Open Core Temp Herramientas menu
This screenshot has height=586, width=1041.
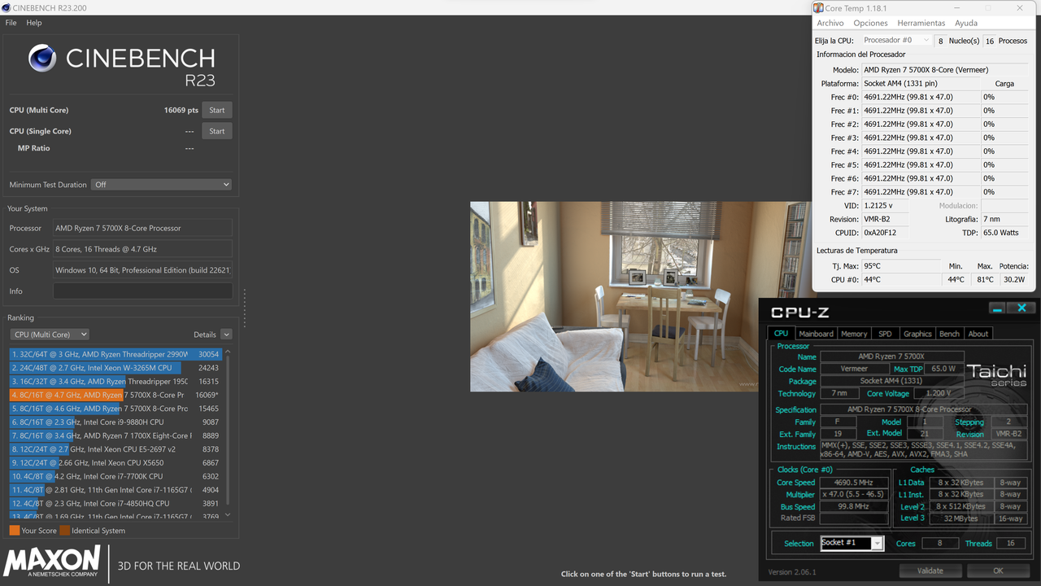pyautogui.click(x=921, y=23)
